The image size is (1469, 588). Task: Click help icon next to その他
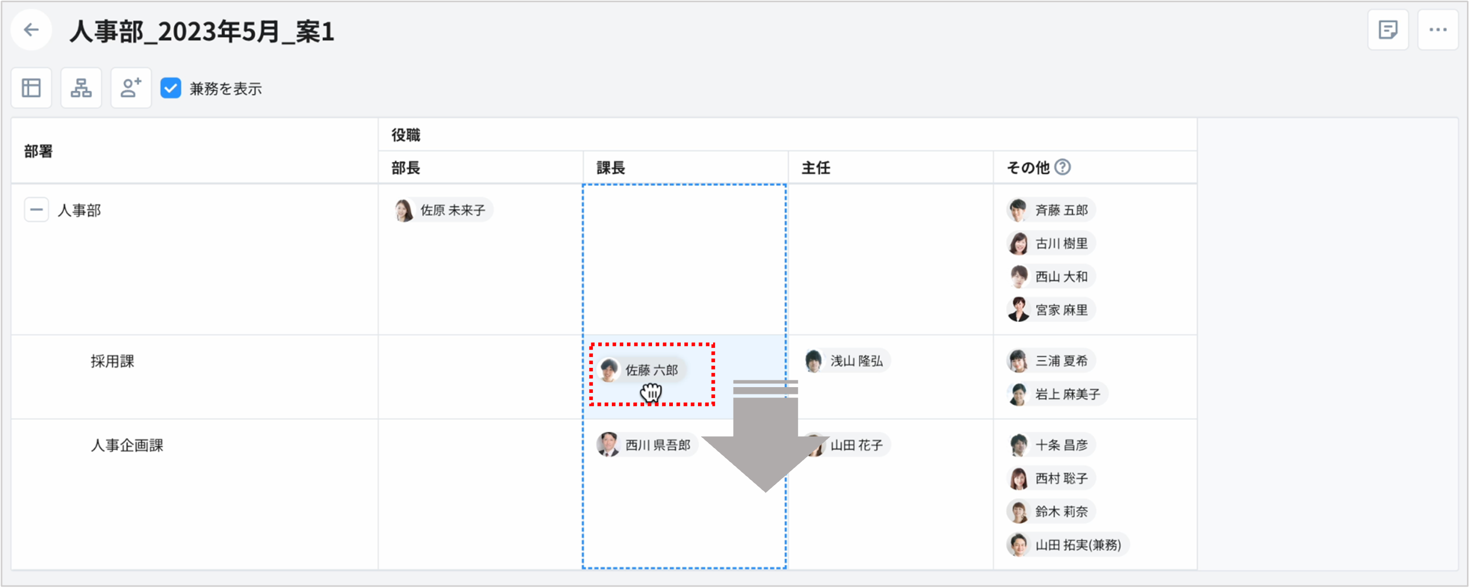tap(1062, 167)
